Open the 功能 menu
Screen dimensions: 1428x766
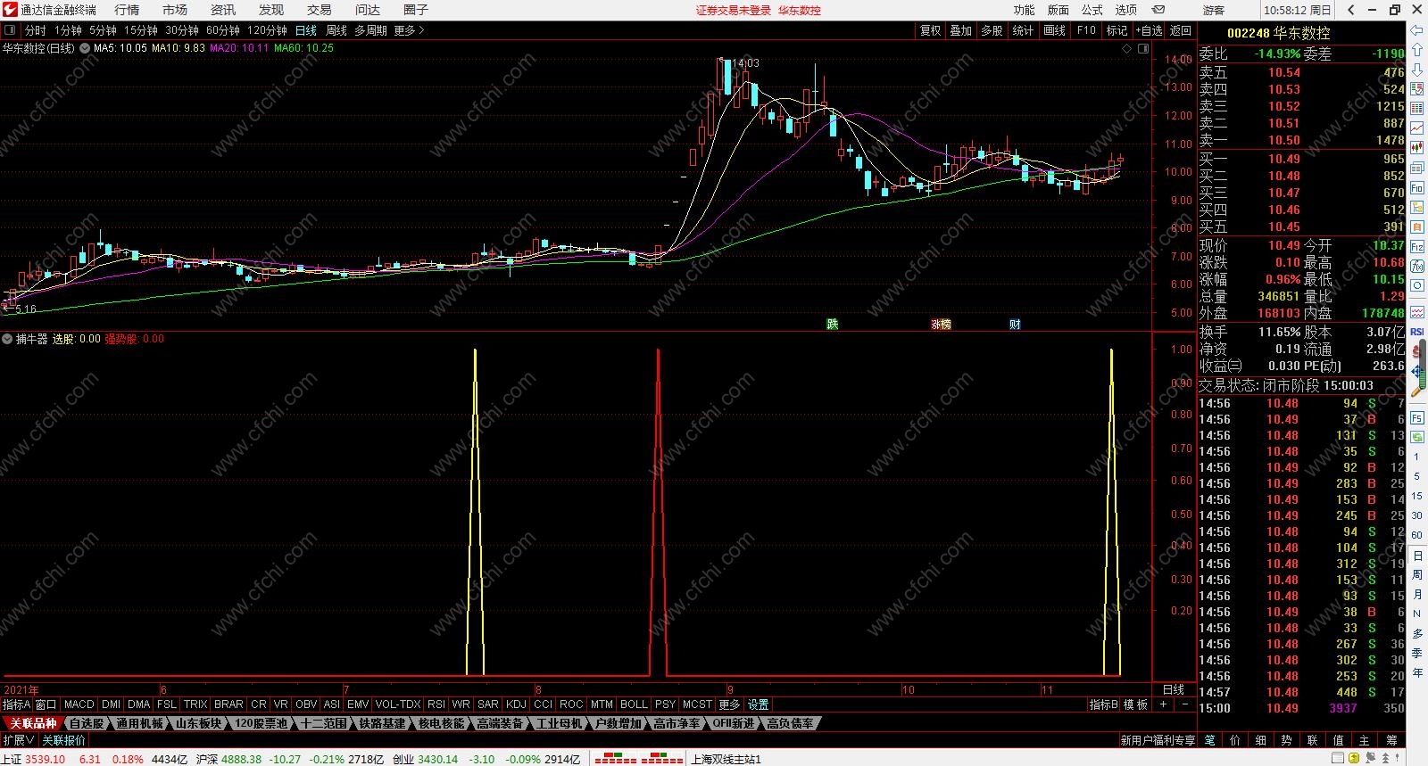point(1024,10)
